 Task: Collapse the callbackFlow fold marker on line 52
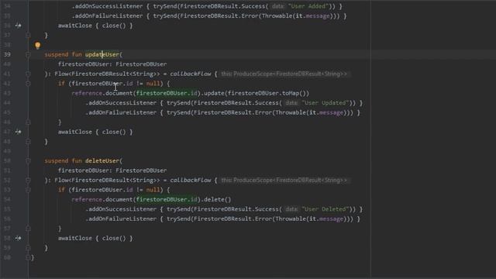pyautogui.click(x=28, y=180)
